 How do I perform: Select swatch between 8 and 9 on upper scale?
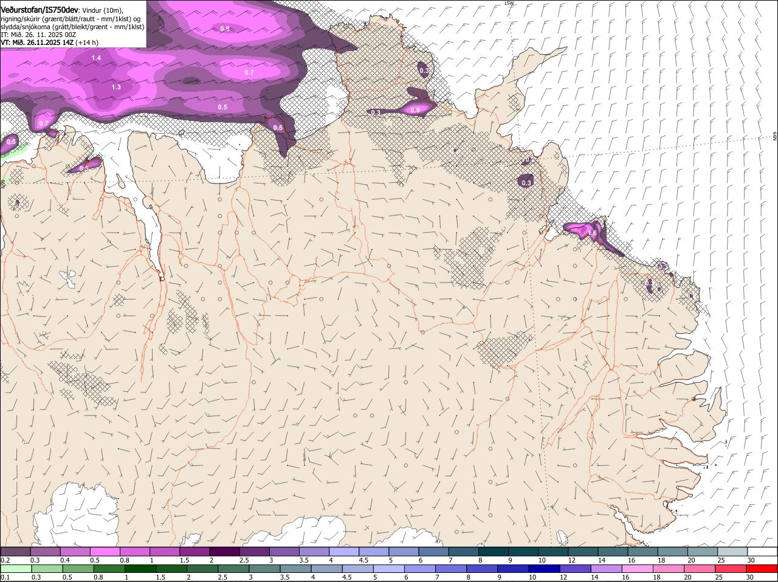tap(493, 551)
